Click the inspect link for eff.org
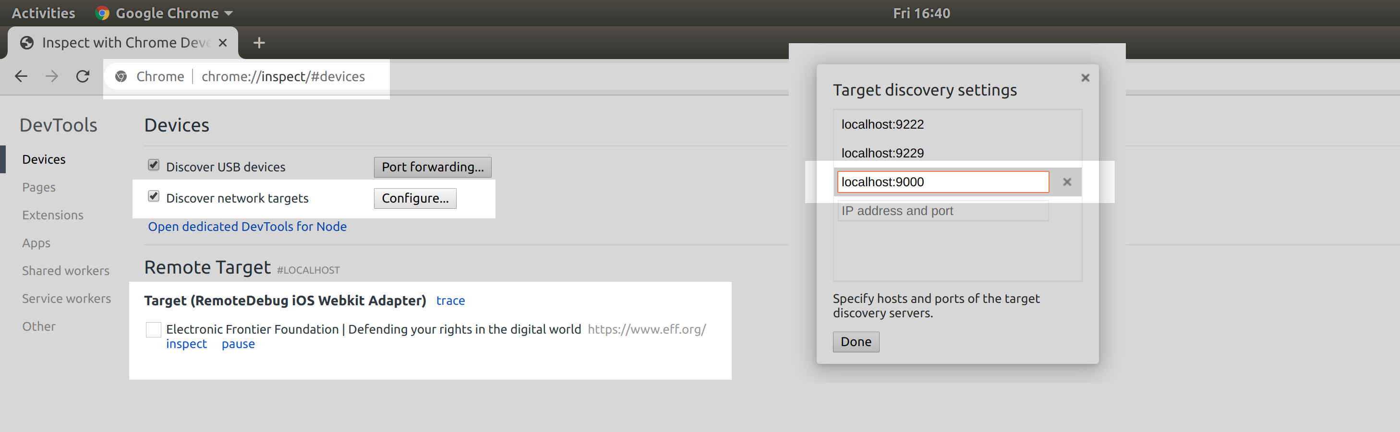This screenshot has width=1400, height=432. (186, 344)
